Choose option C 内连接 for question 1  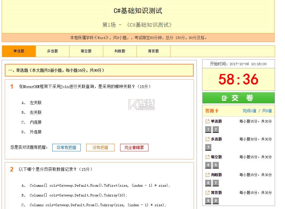[x=36, y=122]
